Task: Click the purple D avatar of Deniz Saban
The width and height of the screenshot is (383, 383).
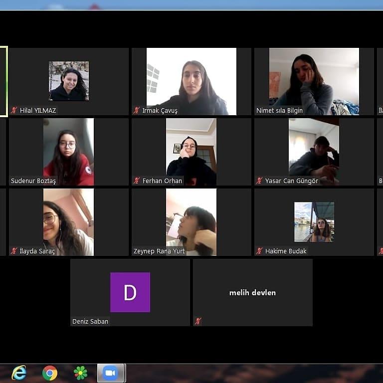Action: pos(130,292)
